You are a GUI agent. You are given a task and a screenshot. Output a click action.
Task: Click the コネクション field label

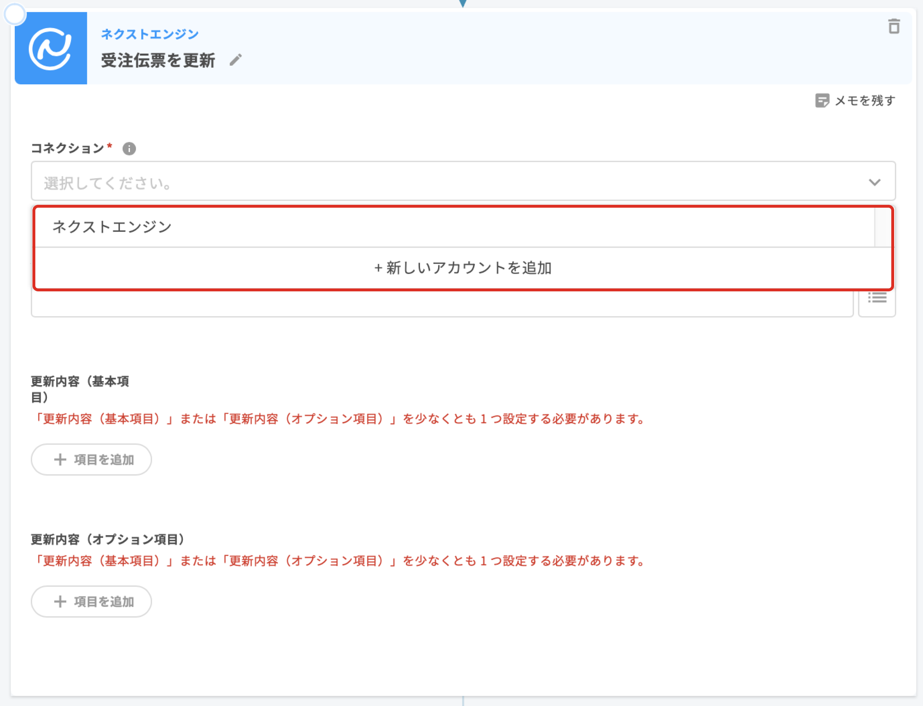(x=67, y=148)
